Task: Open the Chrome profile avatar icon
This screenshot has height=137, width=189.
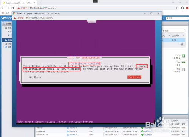Action: point(182,8)
